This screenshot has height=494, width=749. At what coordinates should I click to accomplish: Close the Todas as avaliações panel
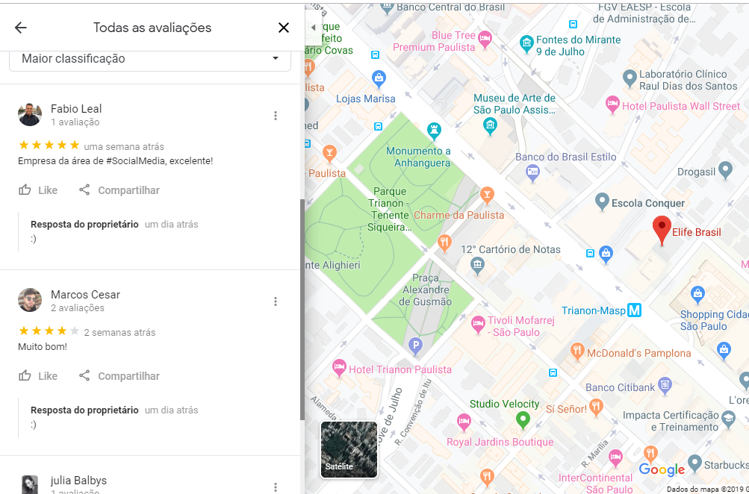pyautogui.click(x=284, y=28)
